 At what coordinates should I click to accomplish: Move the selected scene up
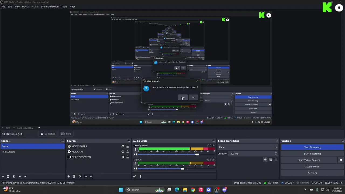point(20,176)
